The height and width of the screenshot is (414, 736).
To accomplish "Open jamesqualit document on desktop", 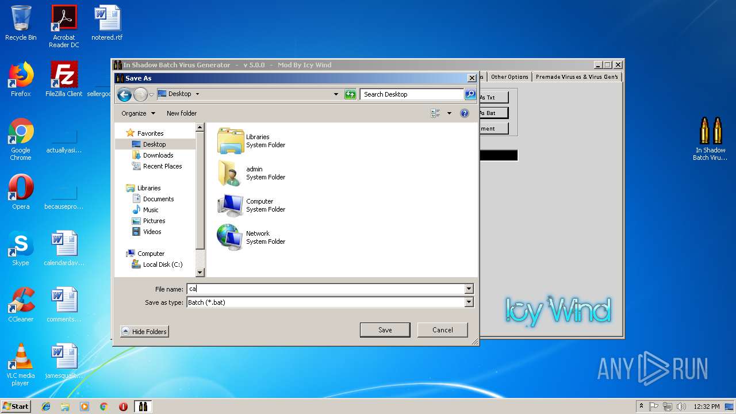I will coord(64,361).
